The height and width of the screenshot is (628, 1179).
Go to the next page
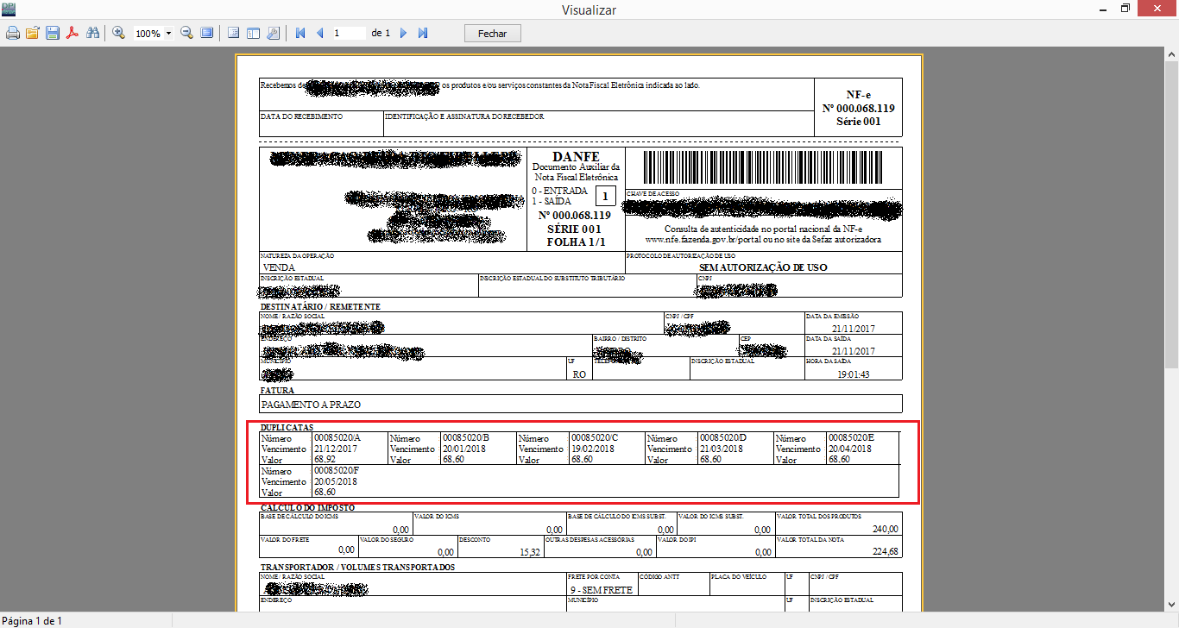pyautogui.click(x=403, y=33)
